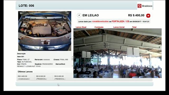
Task: Select the Lance Inicial column header
Action: coord(119,27)
